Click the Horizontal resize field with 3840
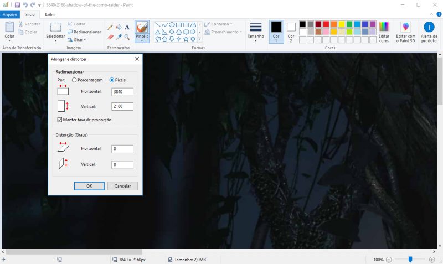This screenshot has height=264, width=443. pos(122,92)
